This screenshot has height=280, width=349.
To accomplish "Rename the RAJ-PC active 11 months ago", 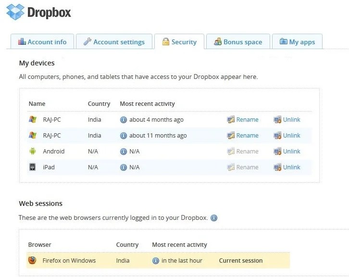I will [x=247, y=136].
